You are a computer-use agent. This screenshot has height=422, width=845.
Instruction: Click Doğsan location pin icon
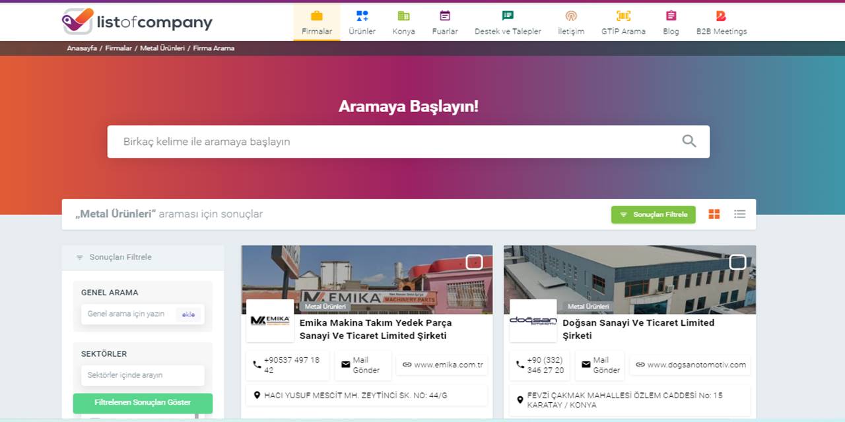(520, 400)
